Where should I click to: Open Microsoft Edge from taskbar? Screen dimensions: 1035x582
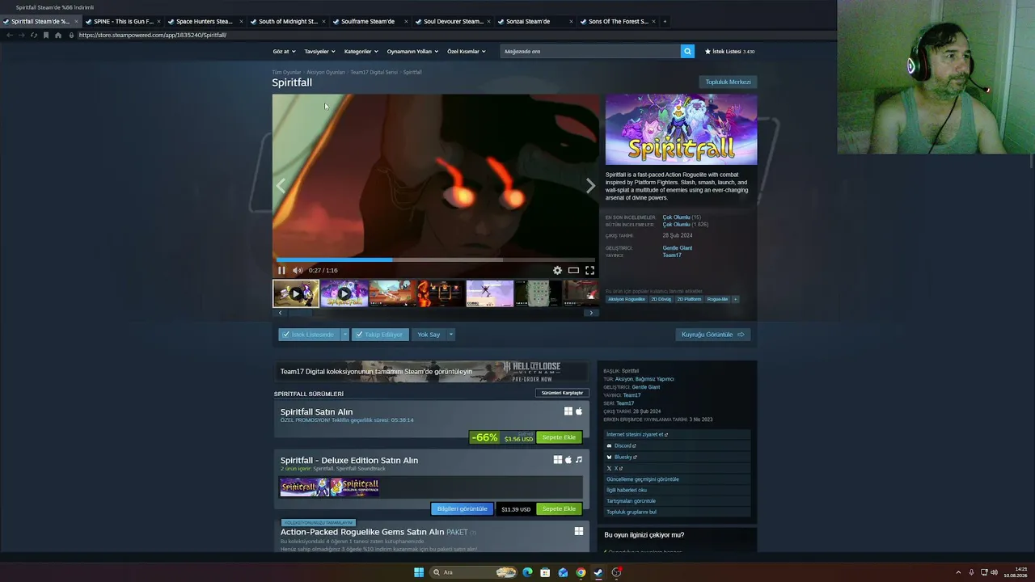tap(527, 572)
